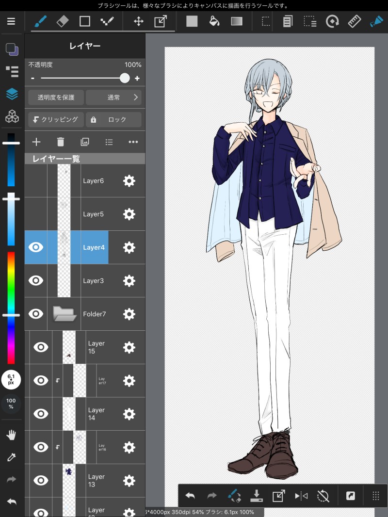This screenshot has width=388, height=517.
Task: Decrease opacity with minus button
Action: click(x=32, y=78)
